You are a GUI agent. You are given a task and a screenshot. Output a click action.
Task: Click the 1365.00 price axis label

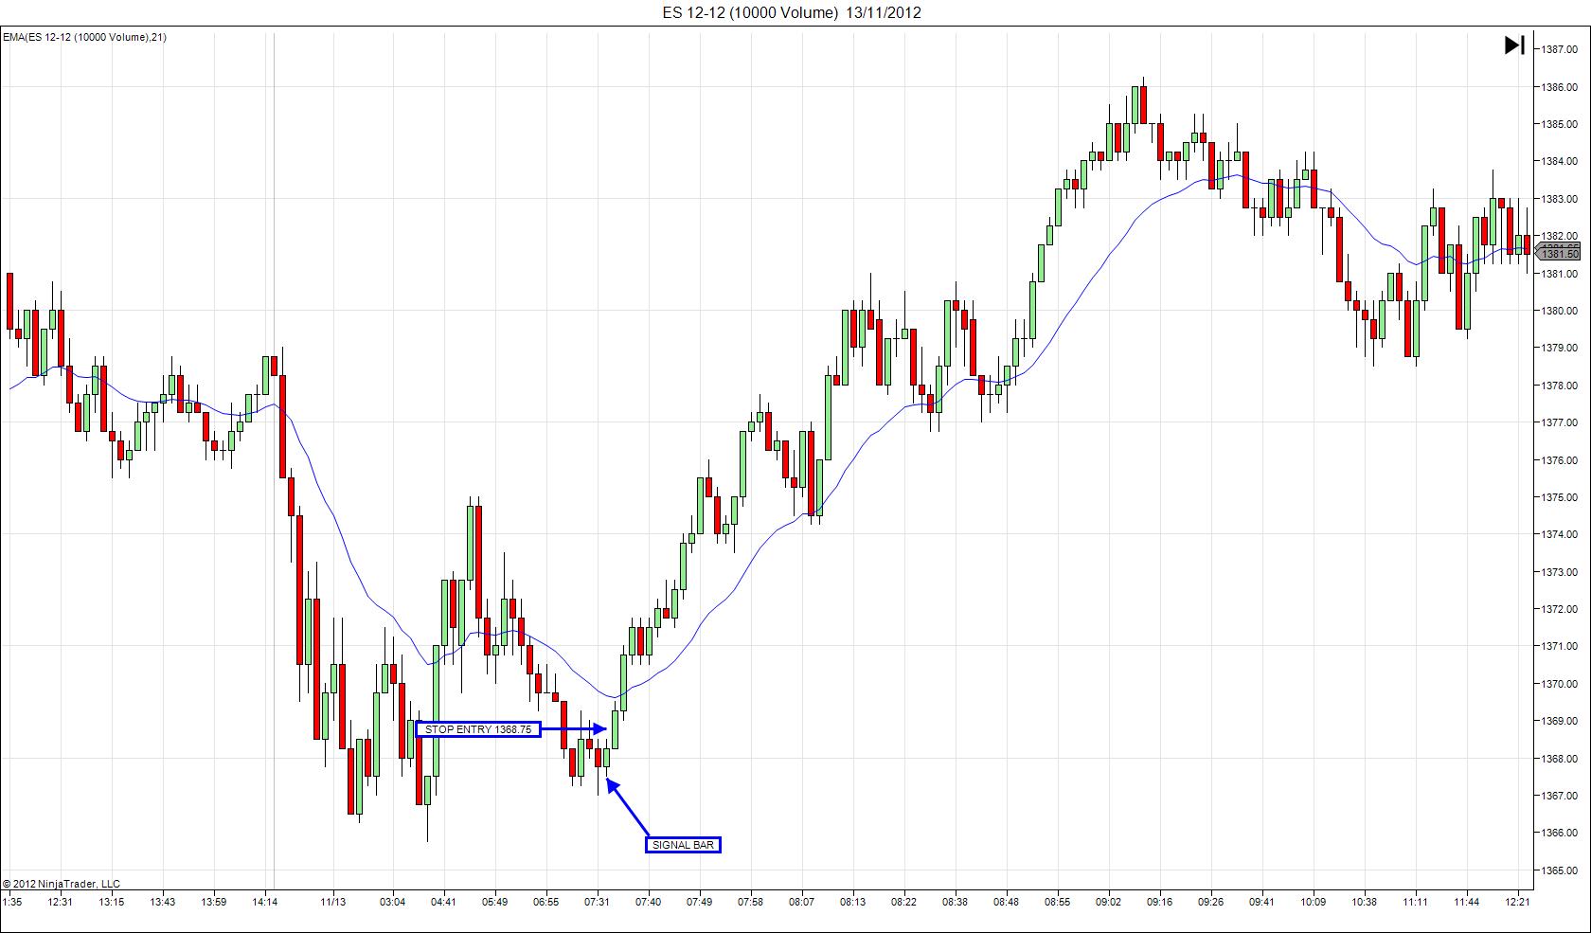pyautogui.click(x=1559, y=870)
